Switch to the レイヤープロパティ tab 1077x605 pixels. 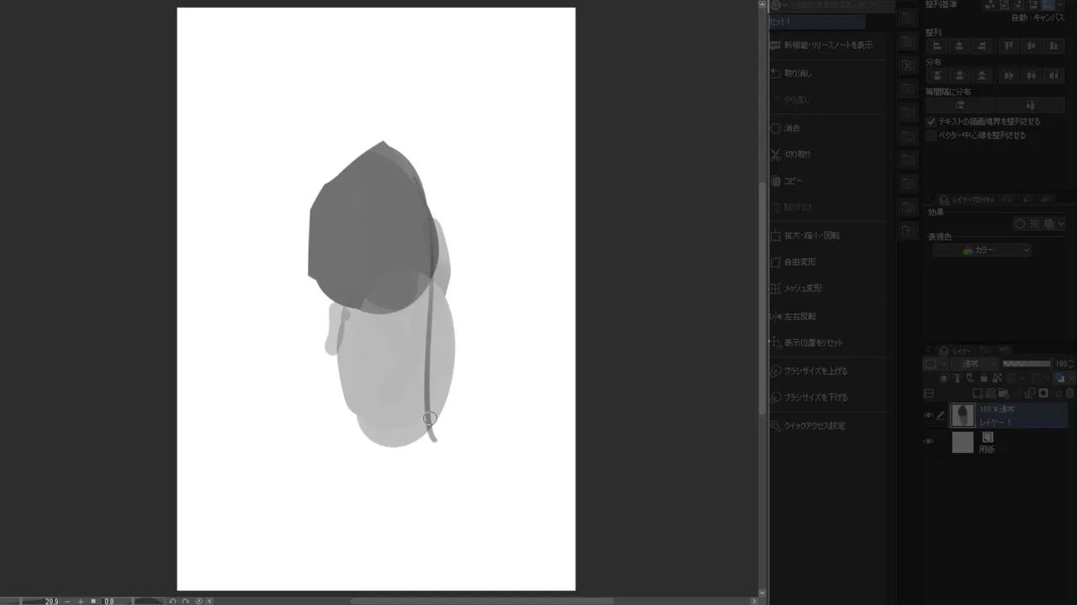[968, 199]
